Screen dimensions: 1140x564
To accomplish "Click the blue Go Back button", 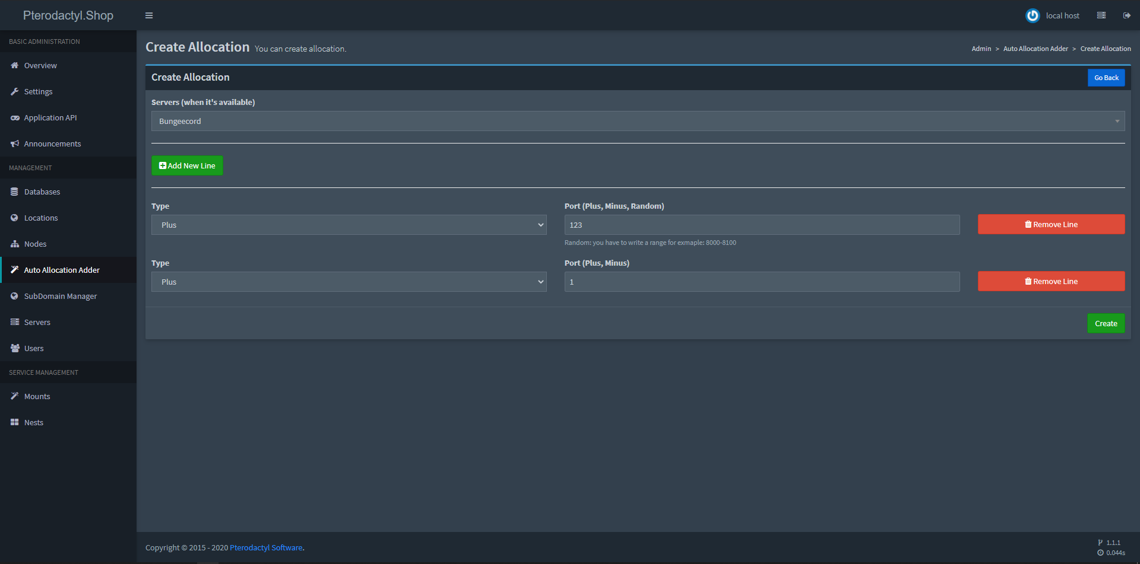I will [1106, 78].
